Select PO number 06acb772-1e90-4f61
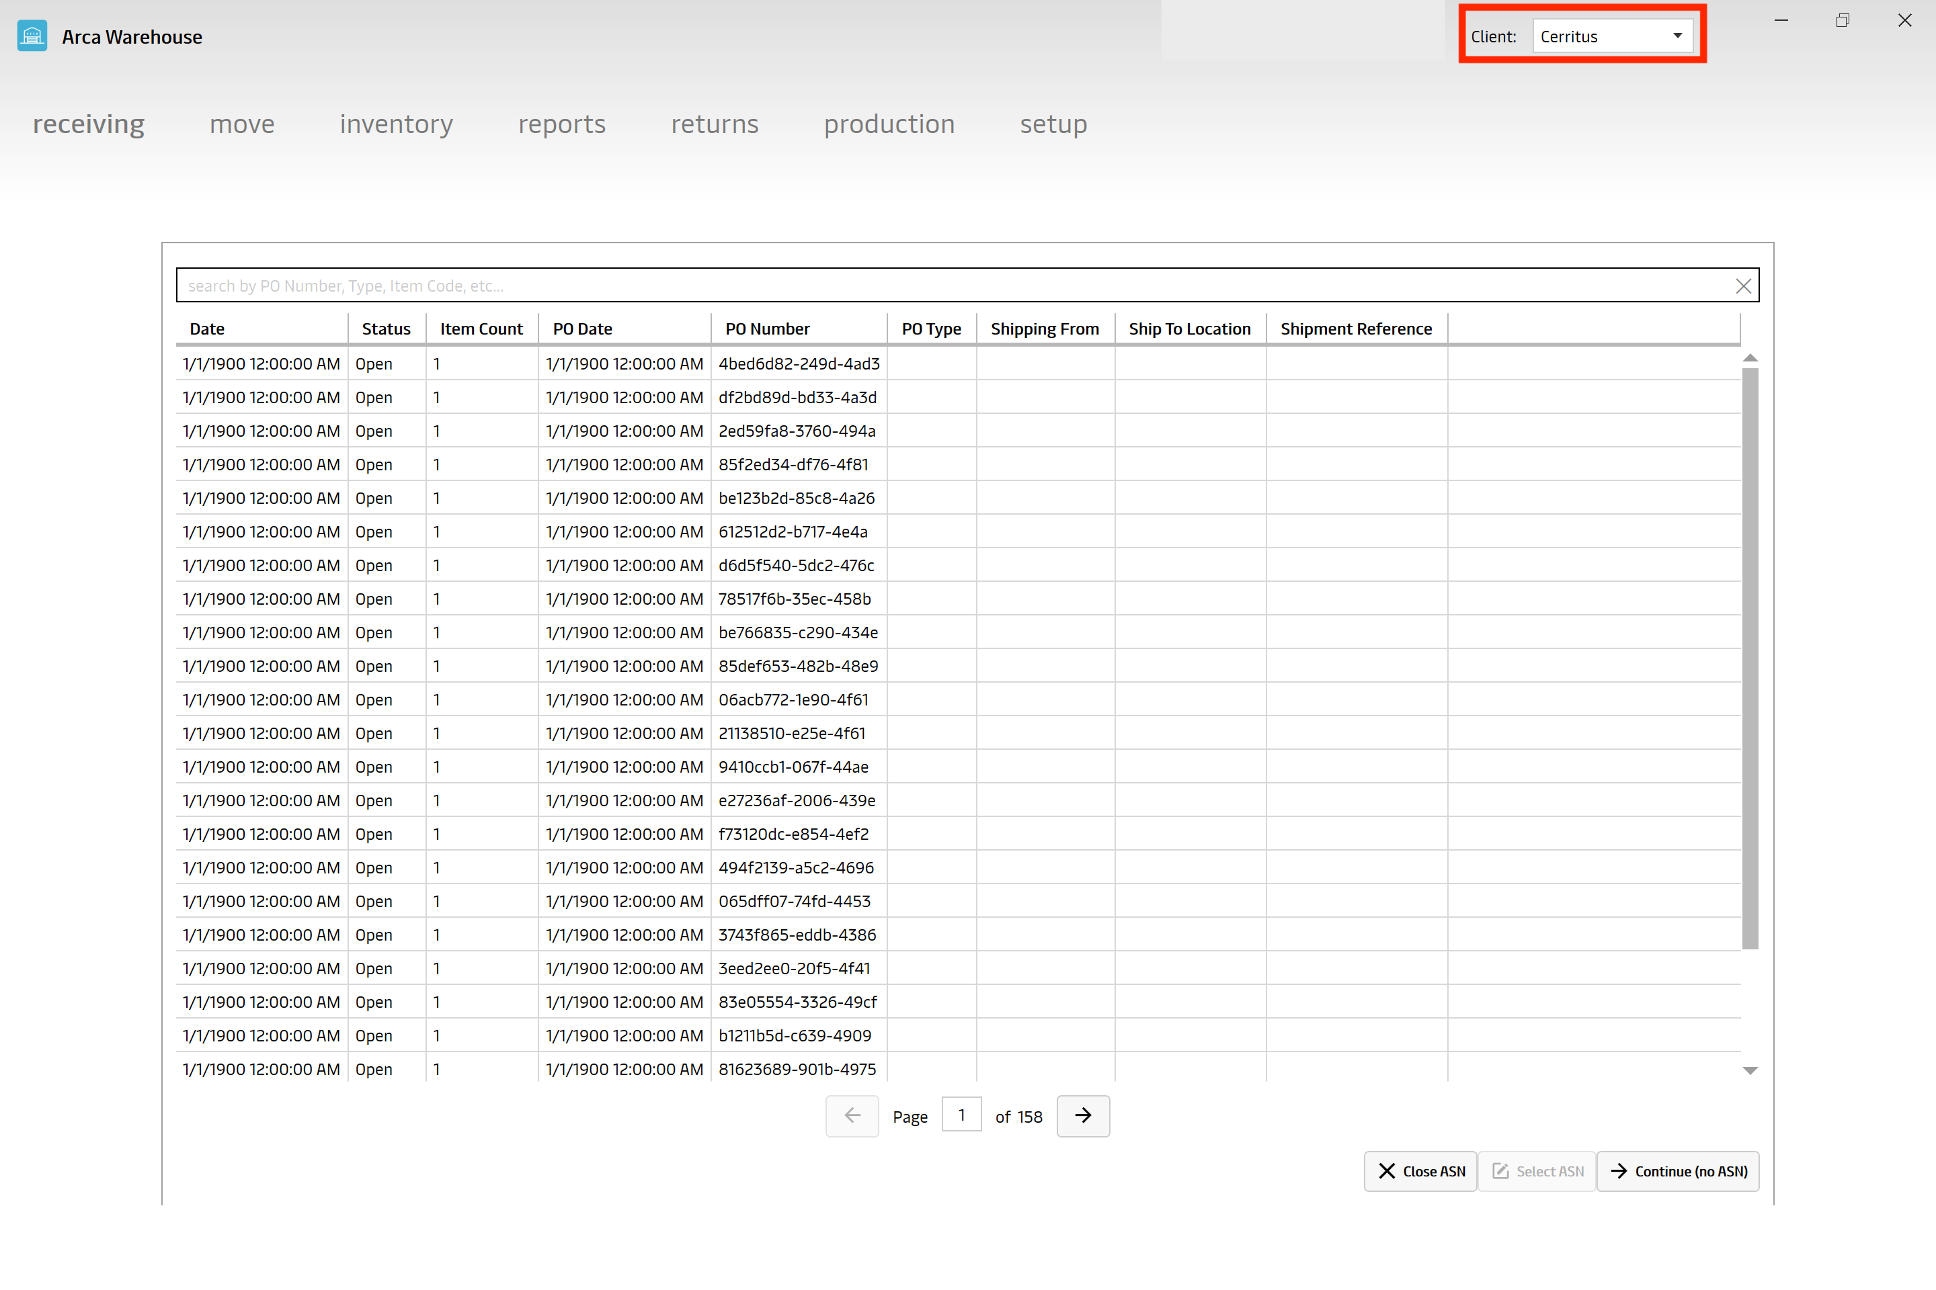The width and height of the screenshot is (1936, 1290). (793, 699)
